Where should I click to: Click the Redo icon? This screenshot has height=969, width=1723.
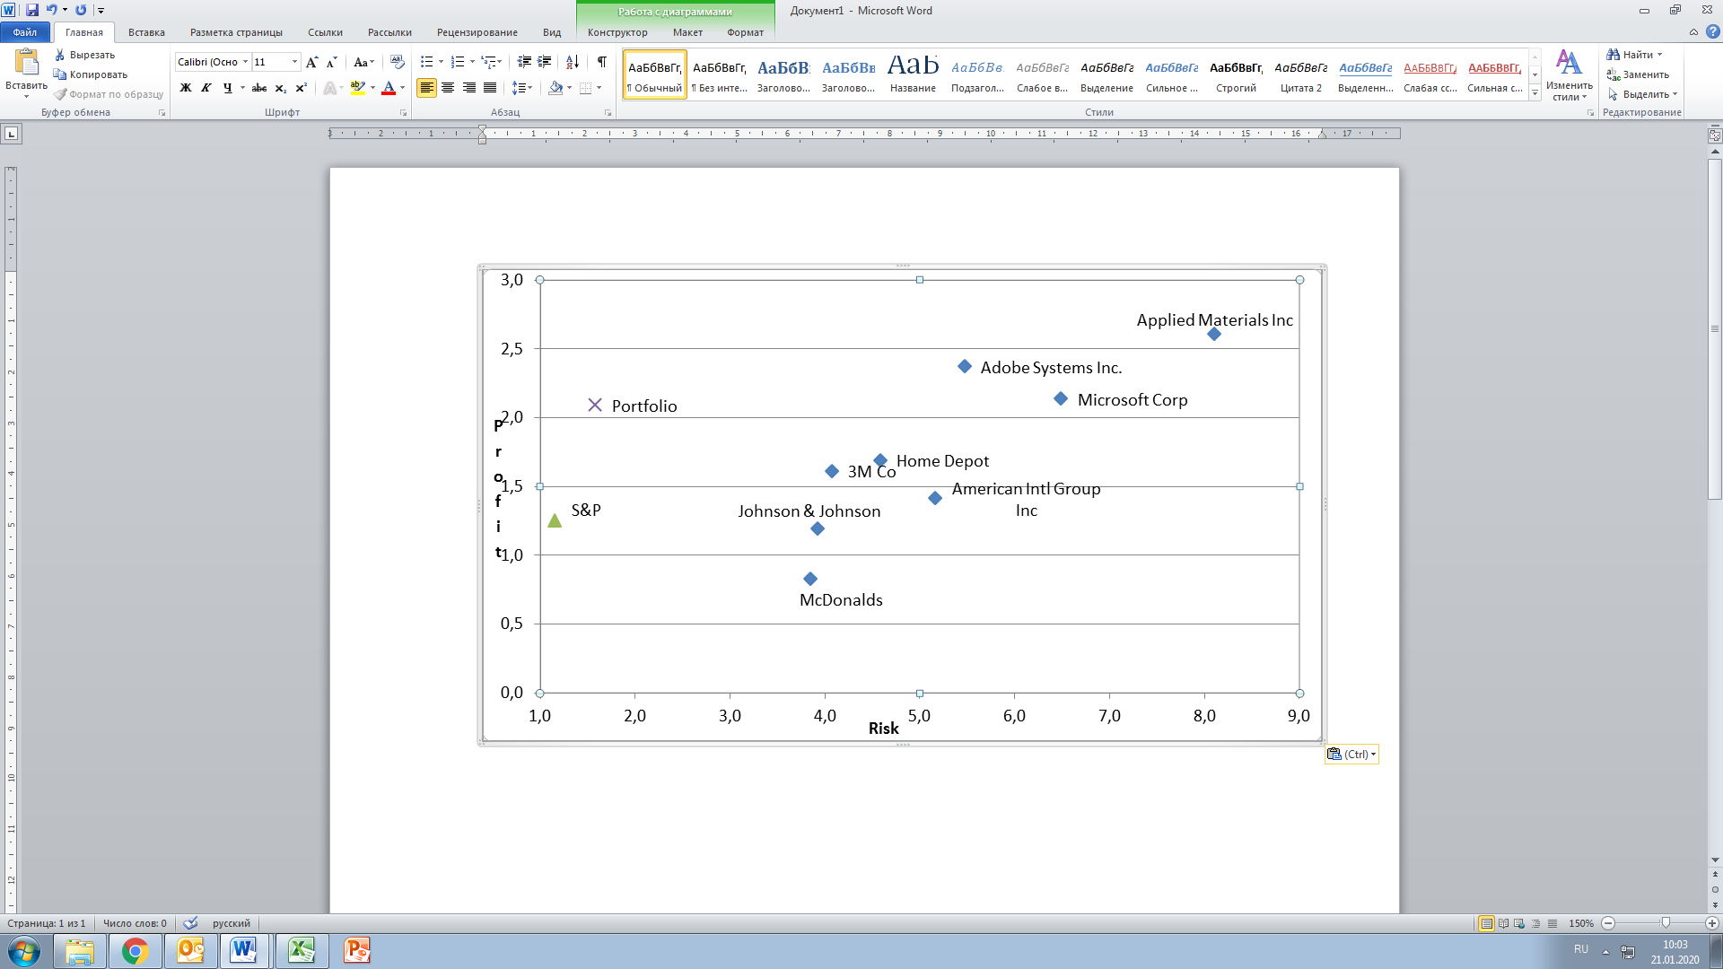click(81, 10)
